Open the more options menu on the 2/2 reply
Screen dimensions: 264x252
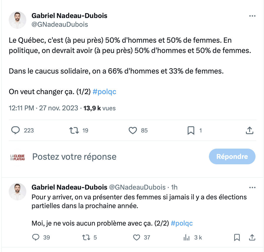click(252, 187)
